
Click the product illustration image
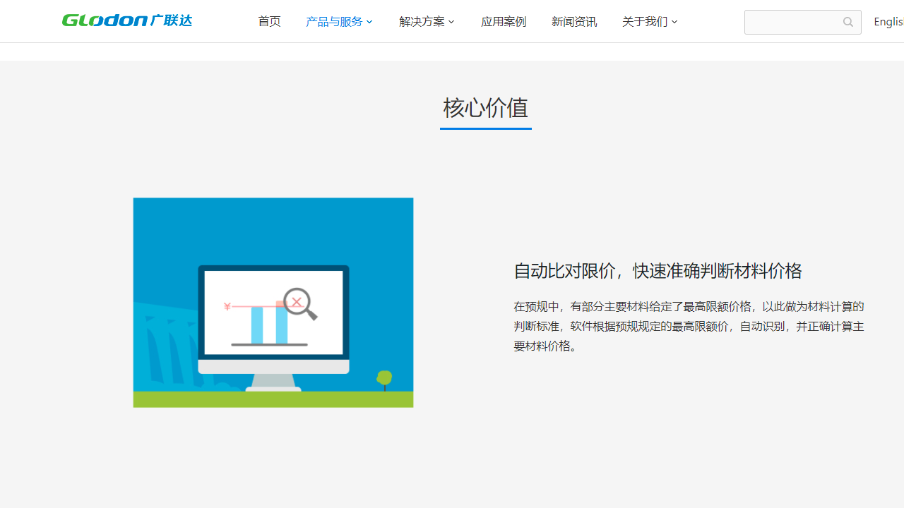(x=273, y=302)
